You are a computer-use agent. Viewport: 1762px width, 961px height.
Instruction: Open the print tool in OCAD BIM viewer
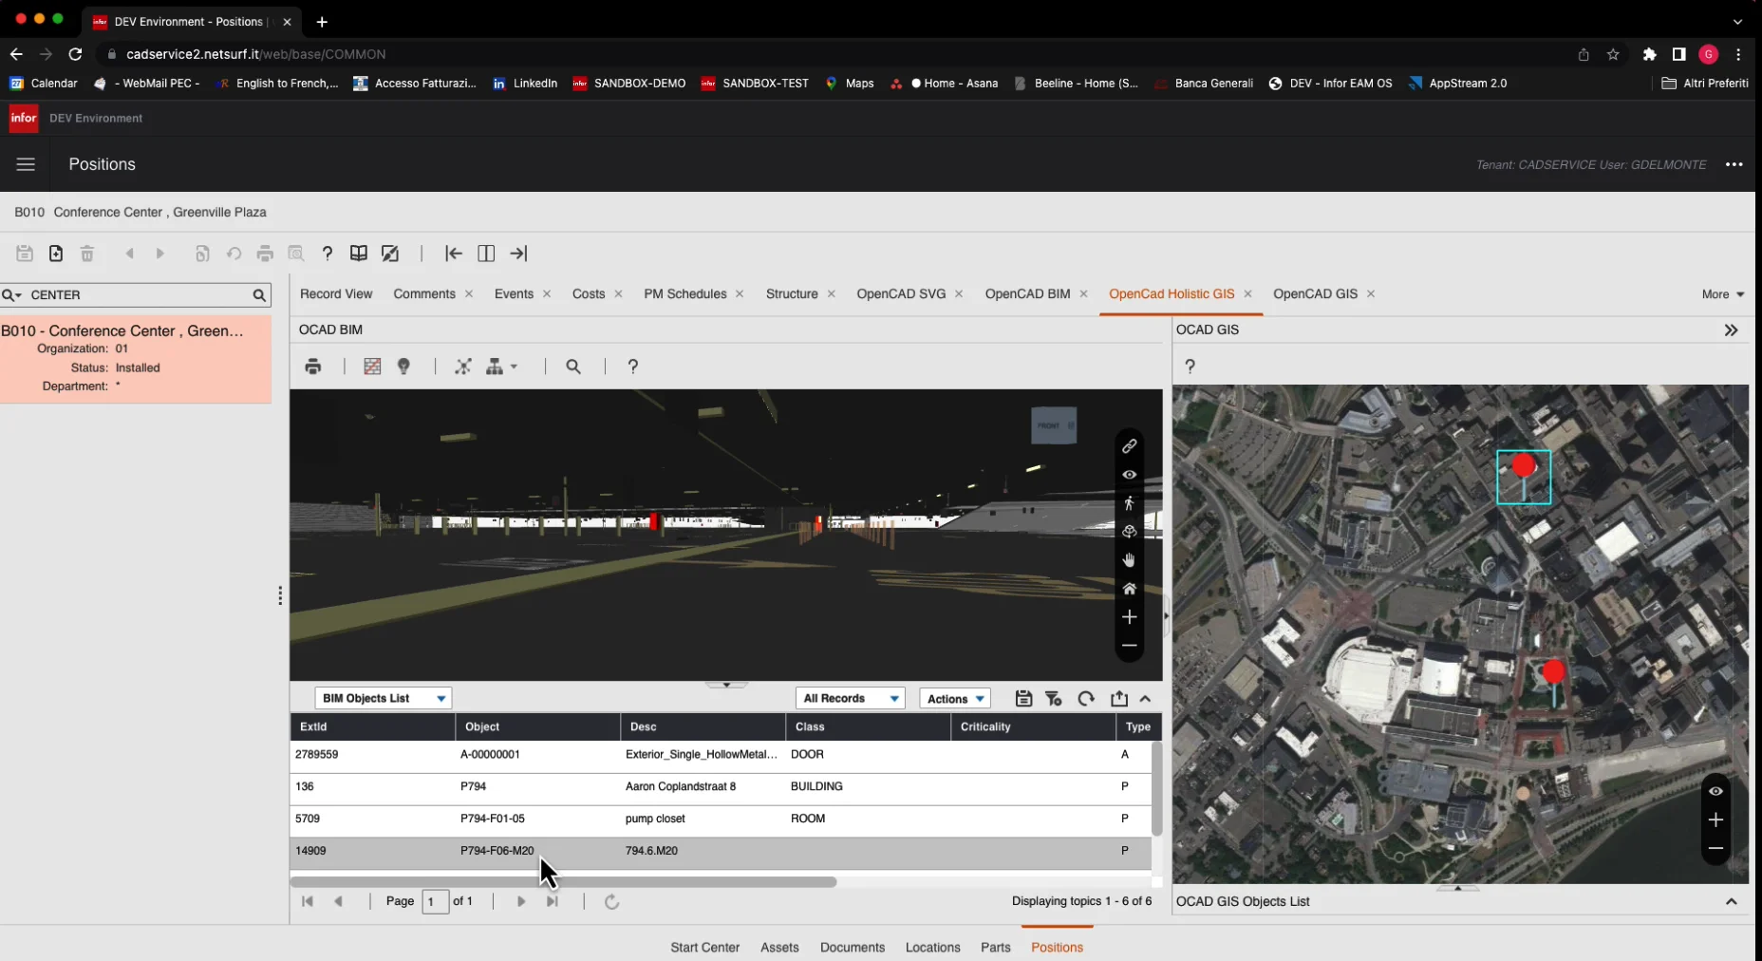coord(312,367)
